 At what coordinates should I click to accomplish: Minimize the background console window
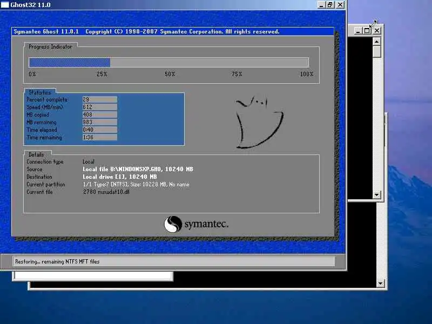357,31
